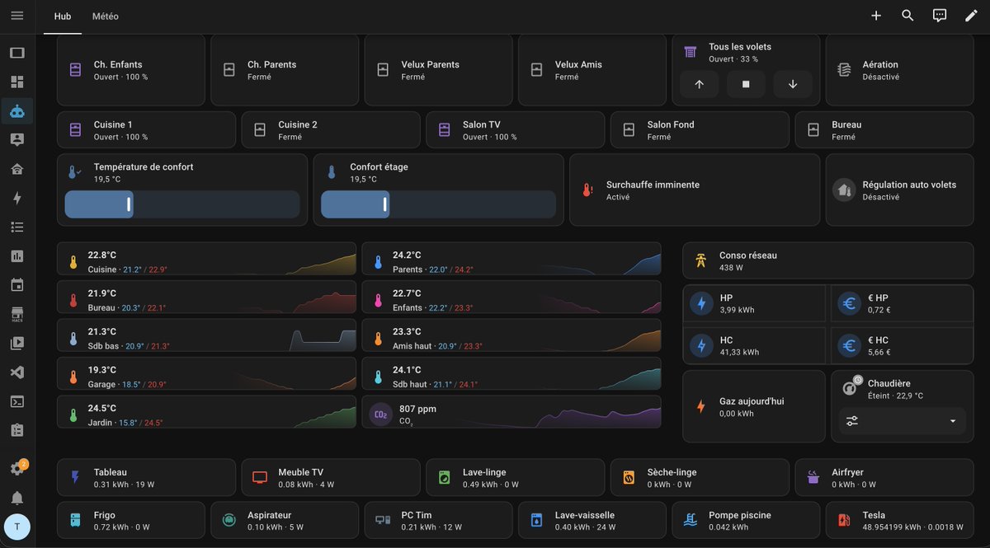This screenshot has width=990, height=548.
Task: Open the PC Tim power card
Action: click(x=438, y=521)
